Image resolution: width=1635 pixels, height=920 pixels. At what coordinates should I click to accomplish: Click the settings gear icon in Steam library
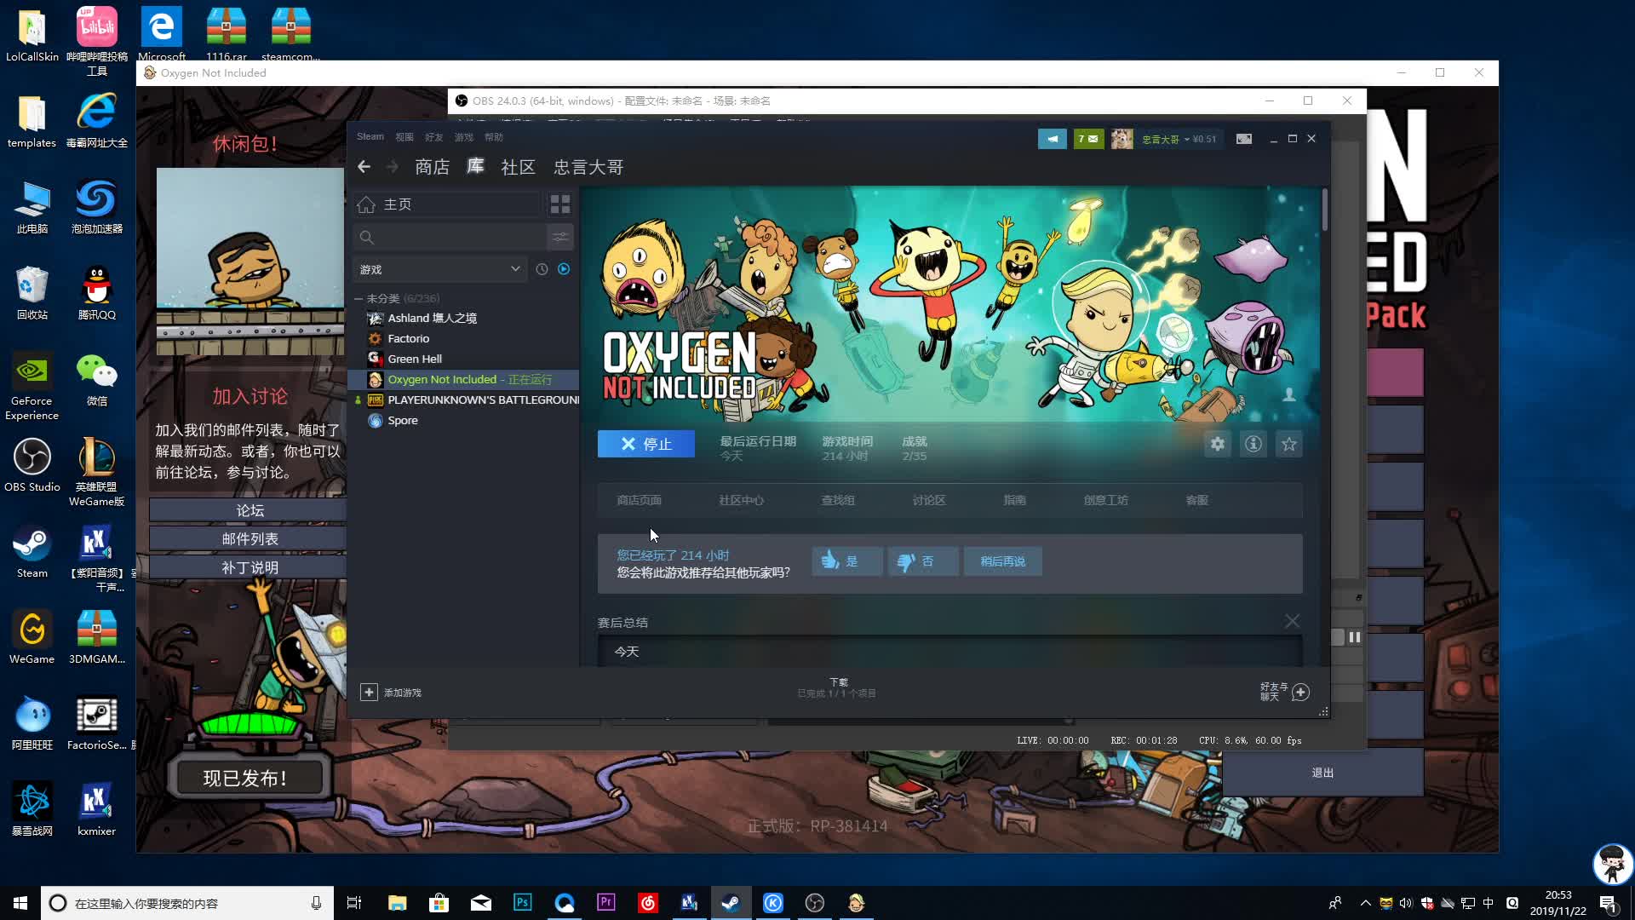pyautogui.click(x=1216, y=444)
